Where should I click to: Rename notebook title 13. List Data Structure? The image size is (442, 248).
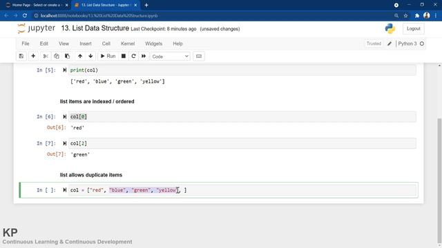click(x=95, y=28)
